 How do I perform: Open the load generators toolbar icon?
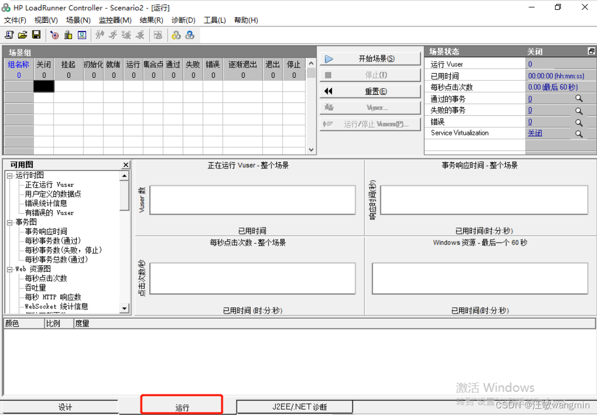coord(68,34)
